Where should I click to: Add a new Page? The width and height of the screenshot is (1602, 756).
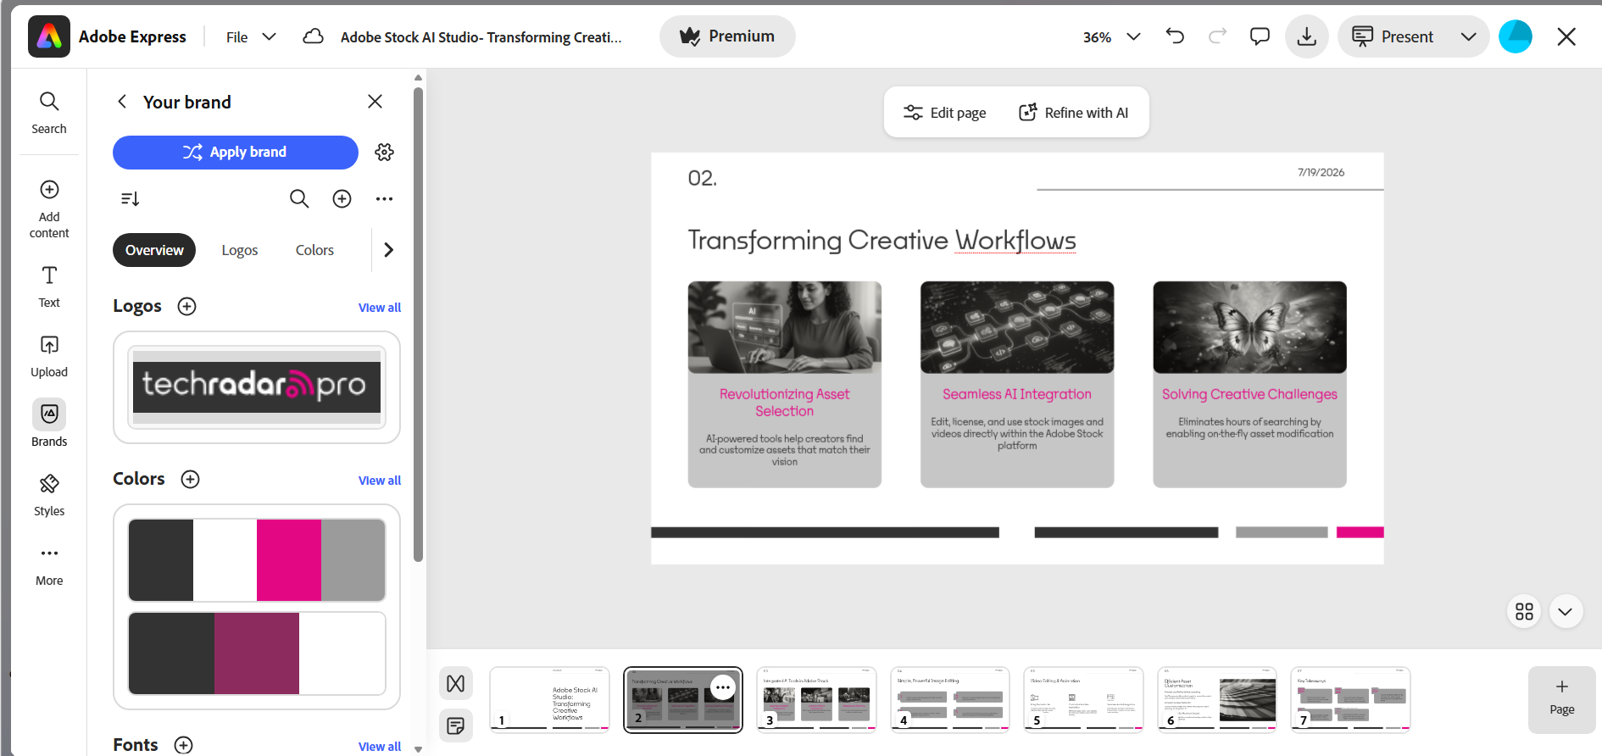[1561, 699]
